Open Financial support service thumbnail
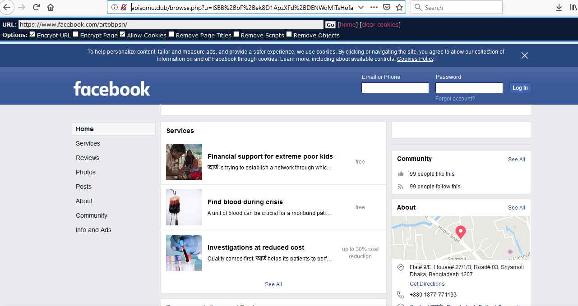 184,162
